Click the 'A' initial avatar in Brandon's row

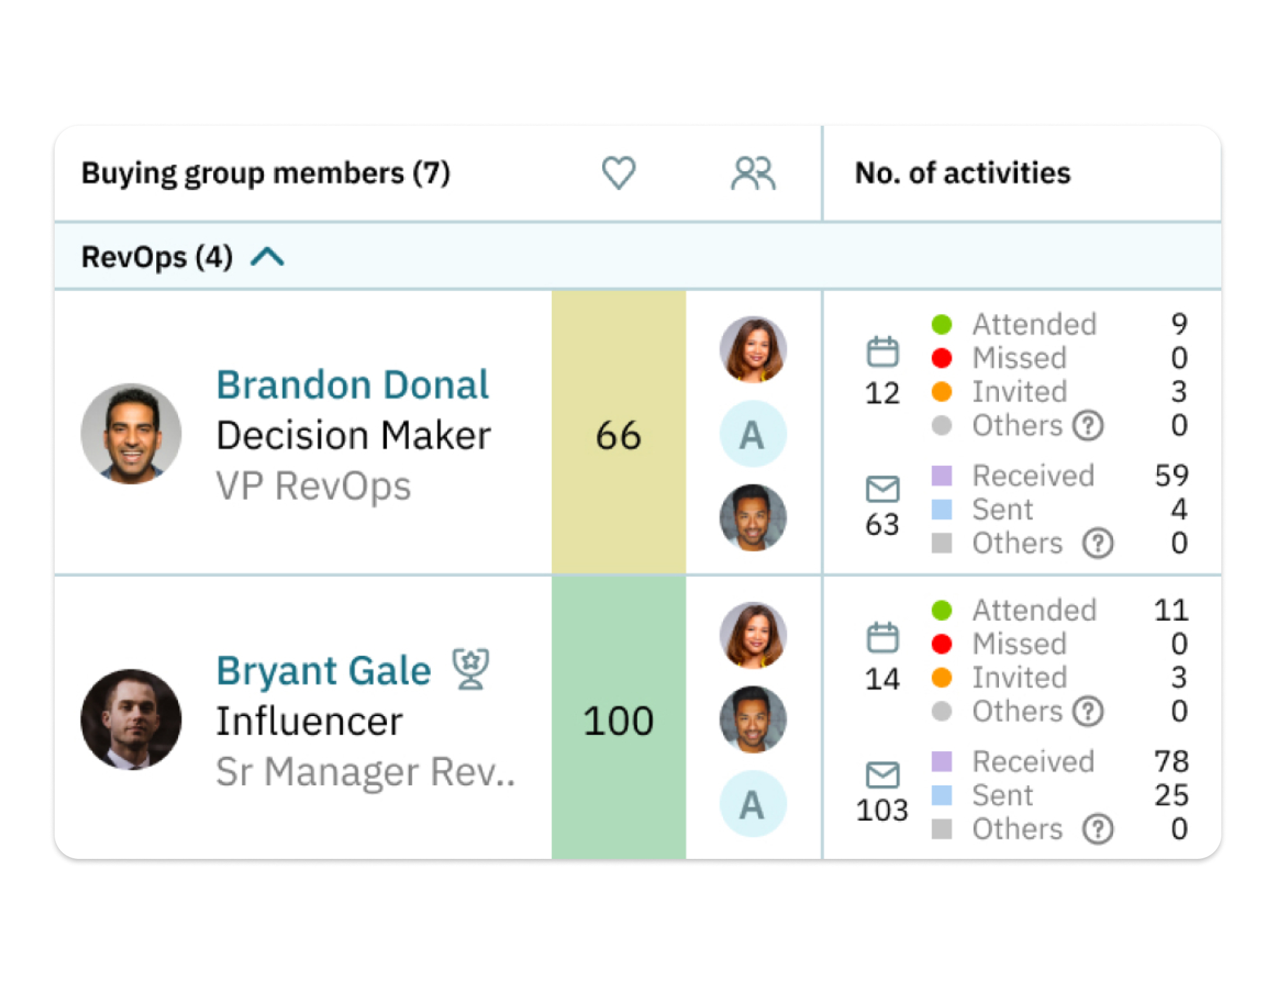pyautogui.click(x=753, y=434)
